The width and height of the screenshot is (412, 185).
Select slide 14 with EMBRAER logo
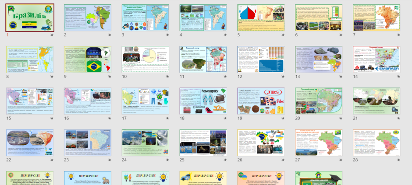[x=376, y=59]
